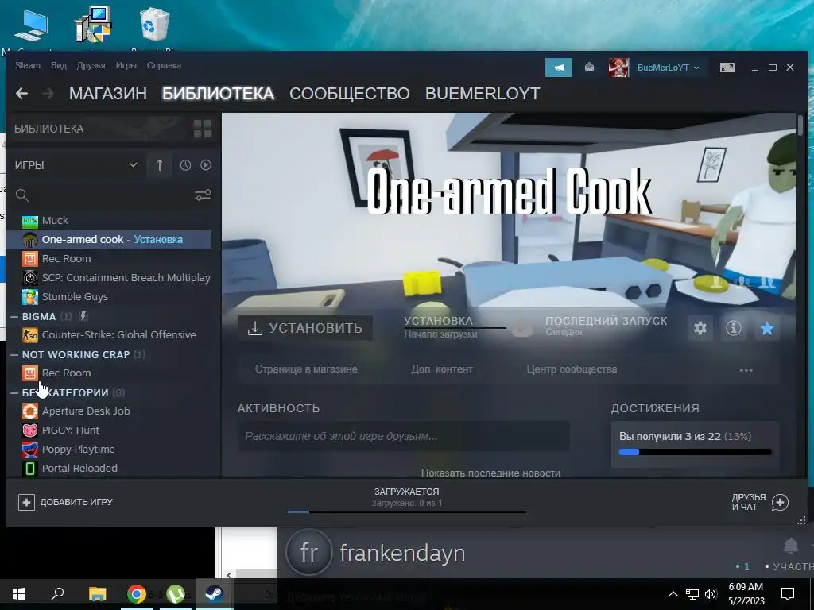Screen dimensions: 814x610
Task: Open File Explorer from taskbar
Action: 97,594
